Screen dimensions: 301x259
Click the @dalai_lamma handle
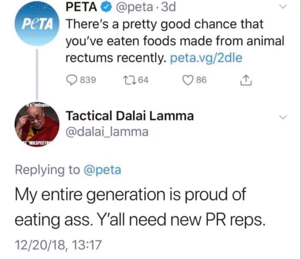tap(107, 132)
